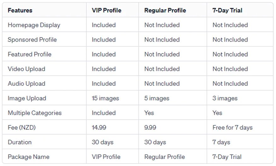Click the VIP Profile column header
The image size is (276, 166).
tap(106, 10)
